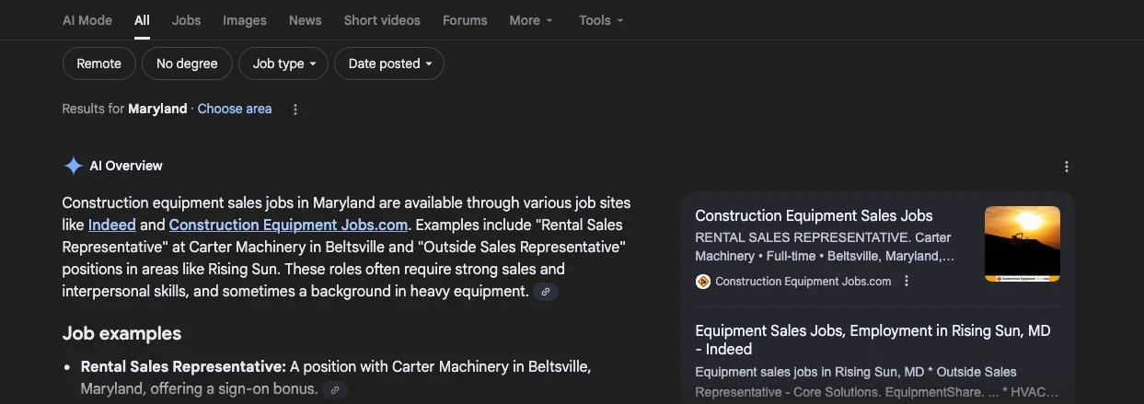Open AI Overview three-dot options menu
The image size is (1144, 404).
click(x=1066, y=167)
